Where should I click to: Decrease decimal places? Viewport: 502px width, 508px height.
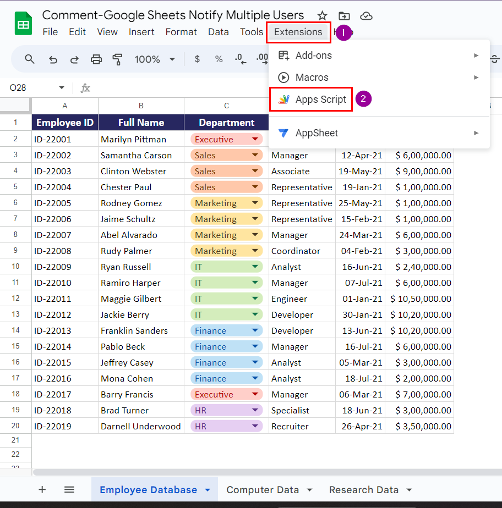coord(241,59)
